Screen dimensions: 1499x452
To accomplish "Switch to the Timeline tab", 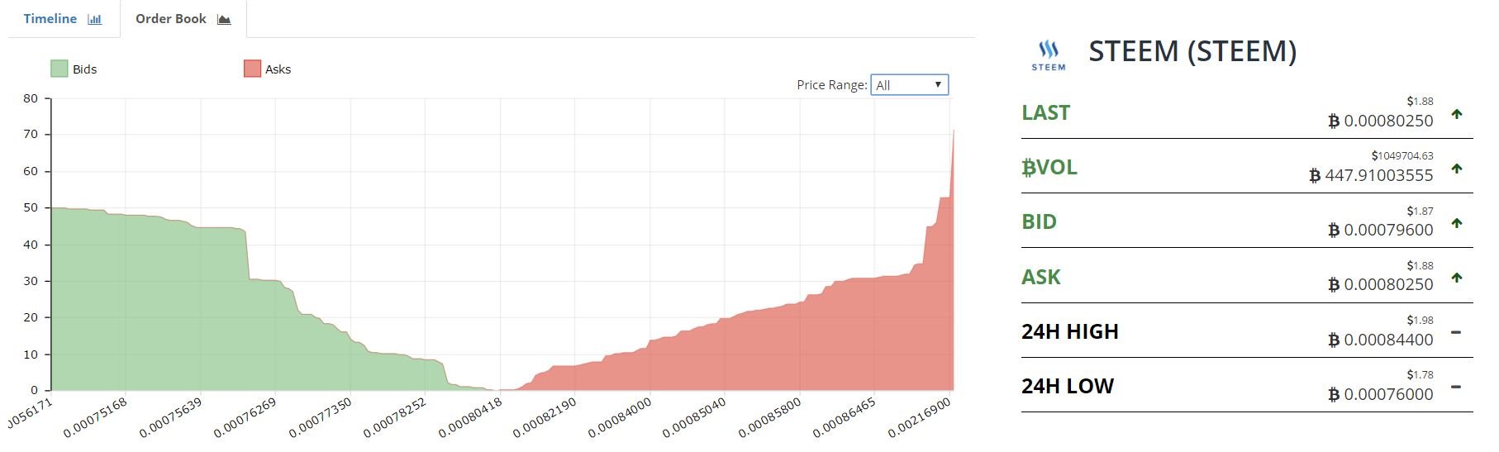I will click(x=63, y=19).
